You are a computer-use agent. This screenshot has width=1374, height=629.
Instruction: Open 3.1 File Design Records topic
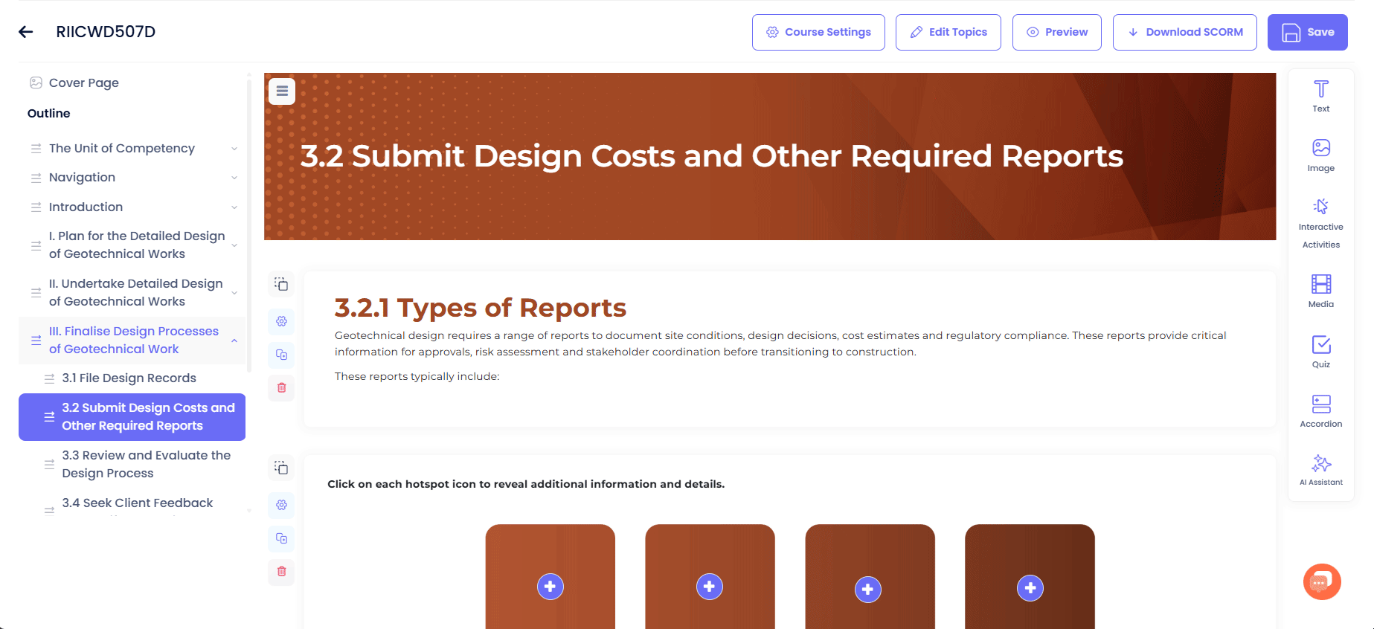(x=129, y=378)
